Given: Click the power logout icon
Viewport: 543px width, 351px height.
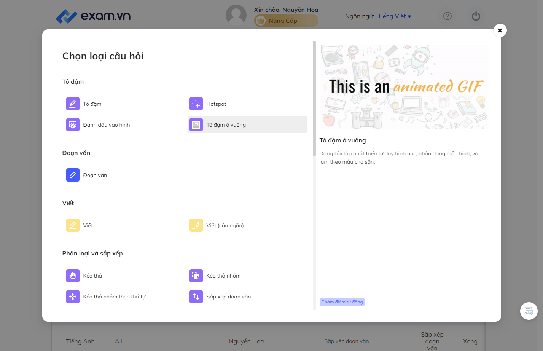Looking at the screenshot, I should click(x=476, y=16).
